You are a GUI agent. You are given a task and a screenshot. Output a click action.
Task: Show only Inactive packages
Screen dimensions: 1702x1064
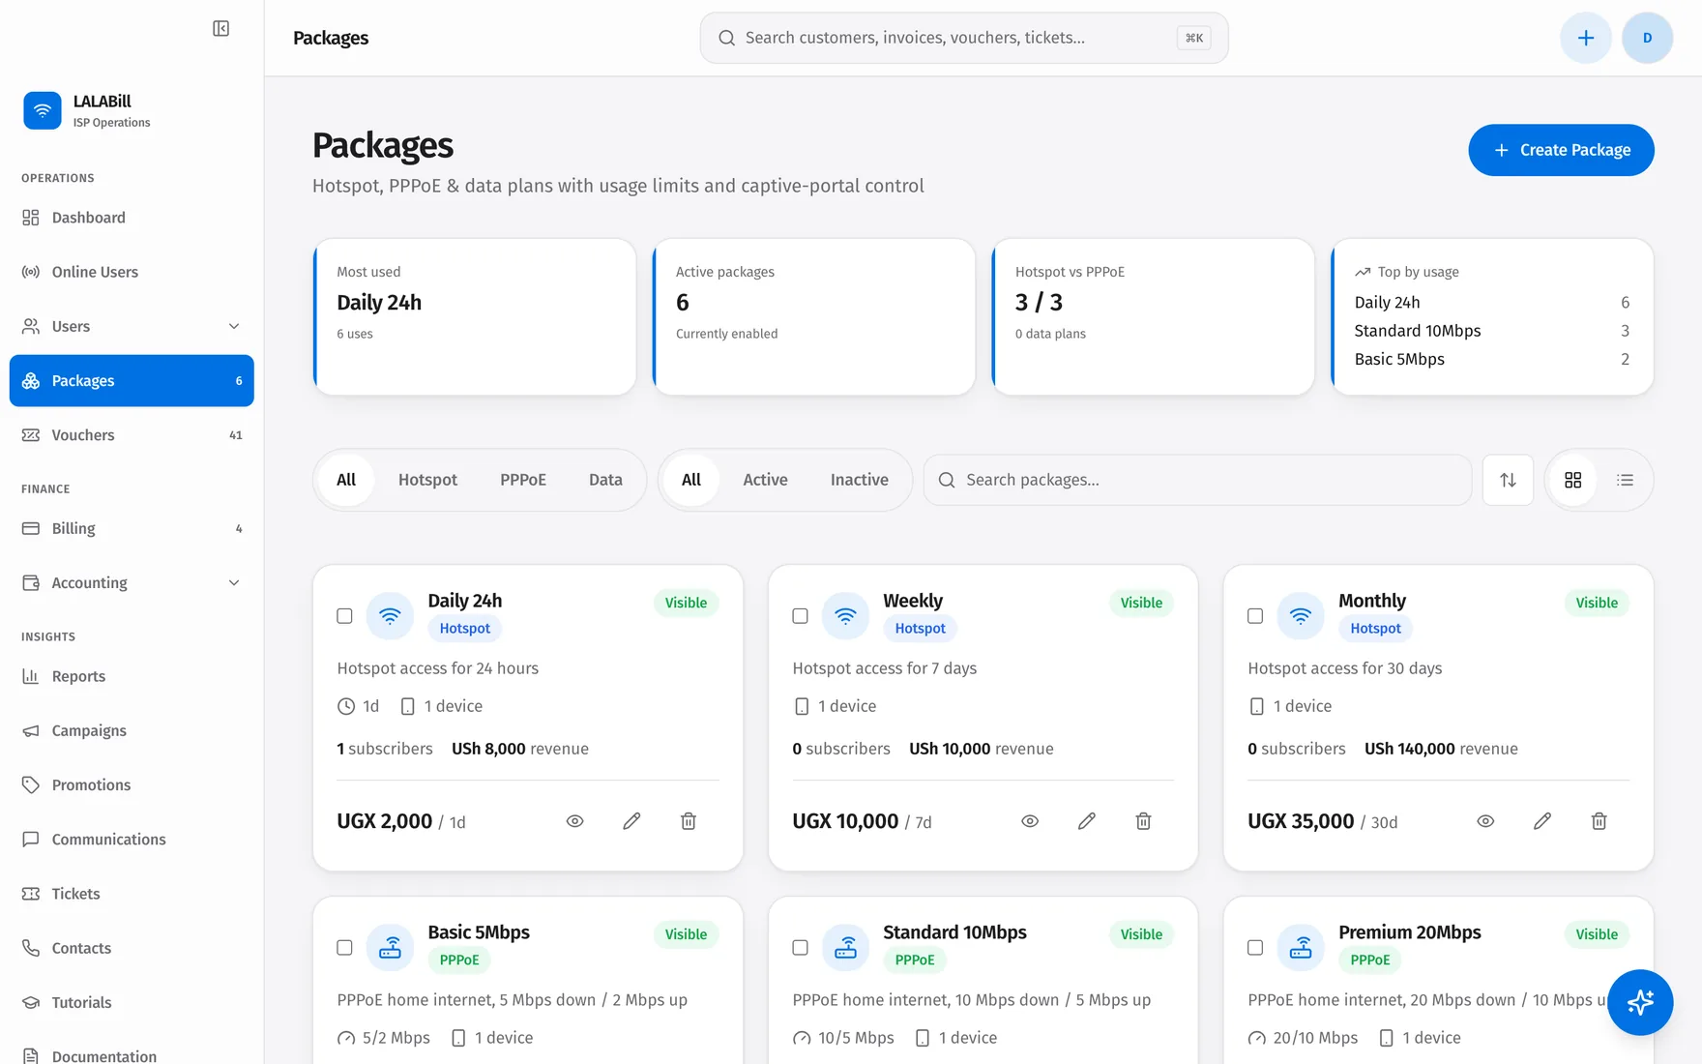coord(859,480)
